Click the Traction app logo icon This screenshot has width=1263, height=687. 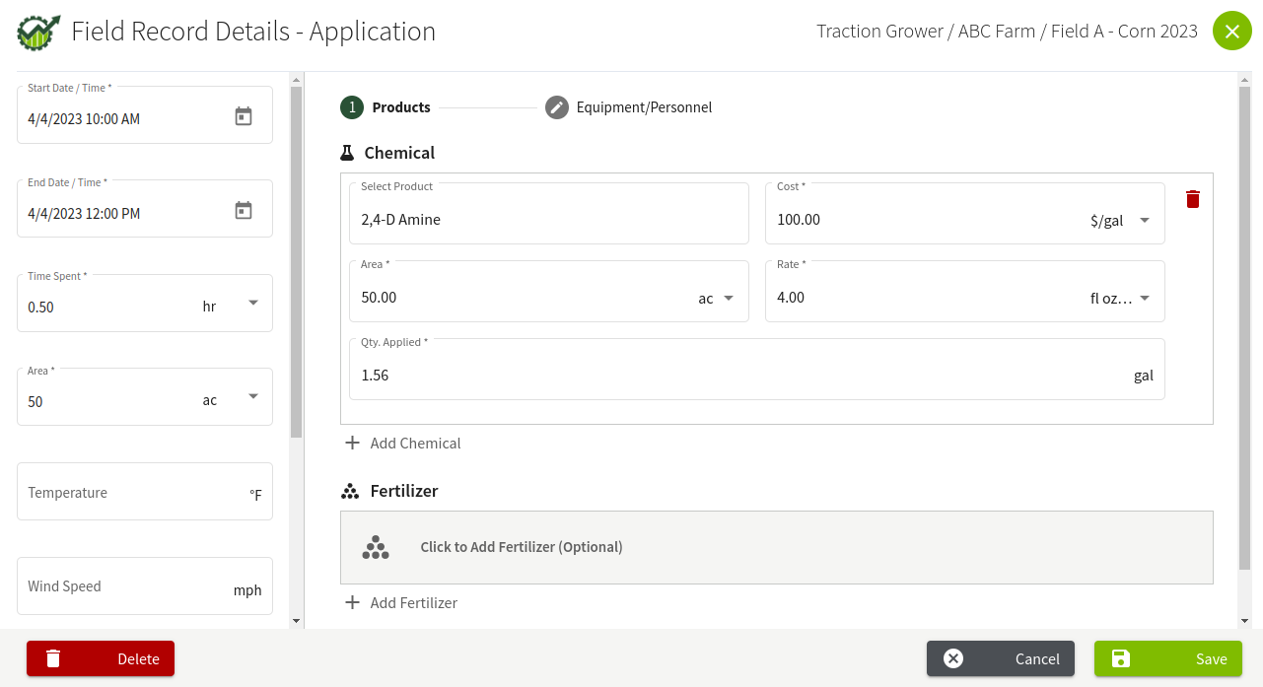coord(38,32)
